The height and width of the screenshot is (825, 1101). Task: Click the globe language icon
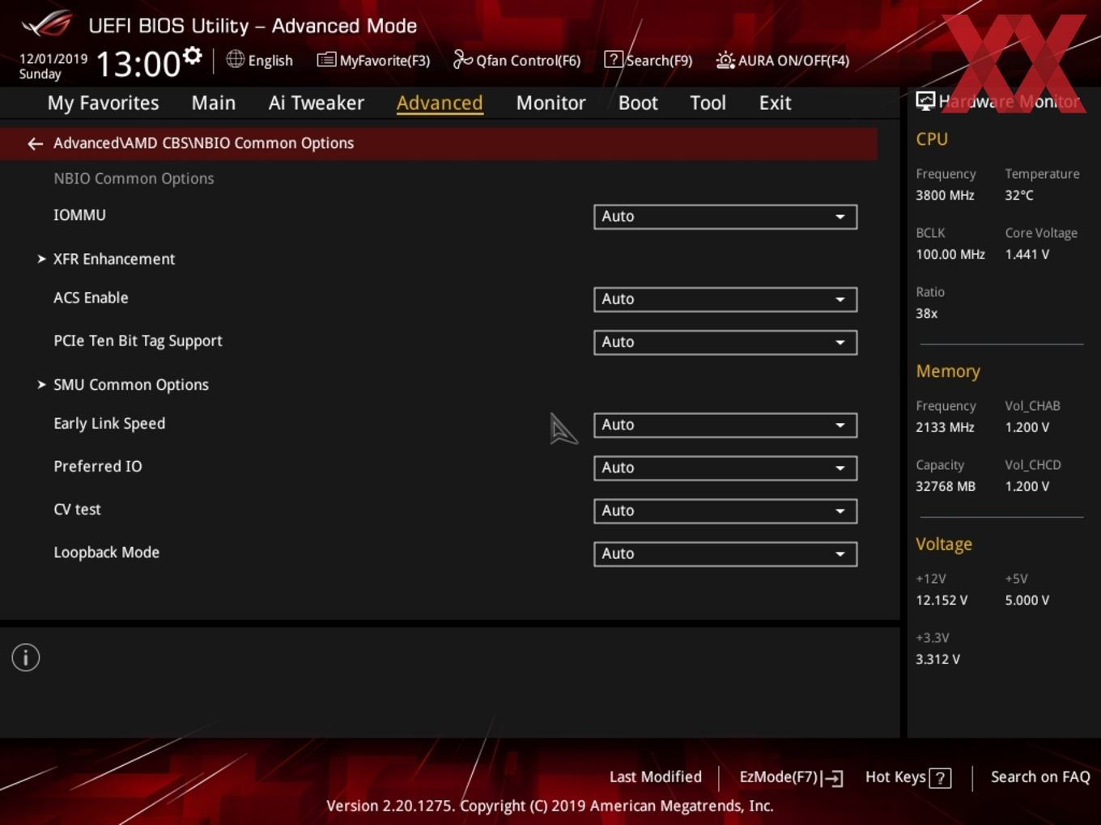(x=235, y=59)
